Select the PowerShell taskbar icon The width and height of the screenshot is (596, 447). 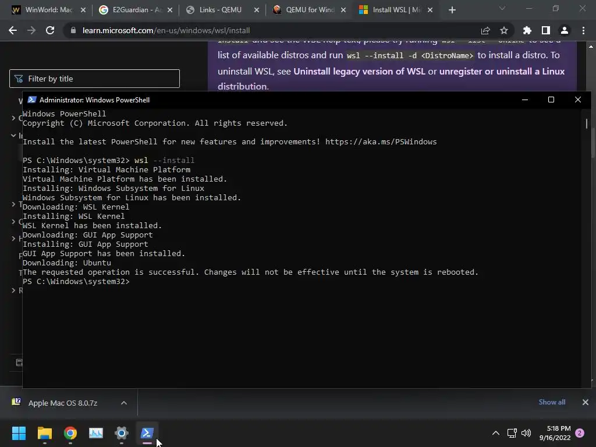click(147, 433)
